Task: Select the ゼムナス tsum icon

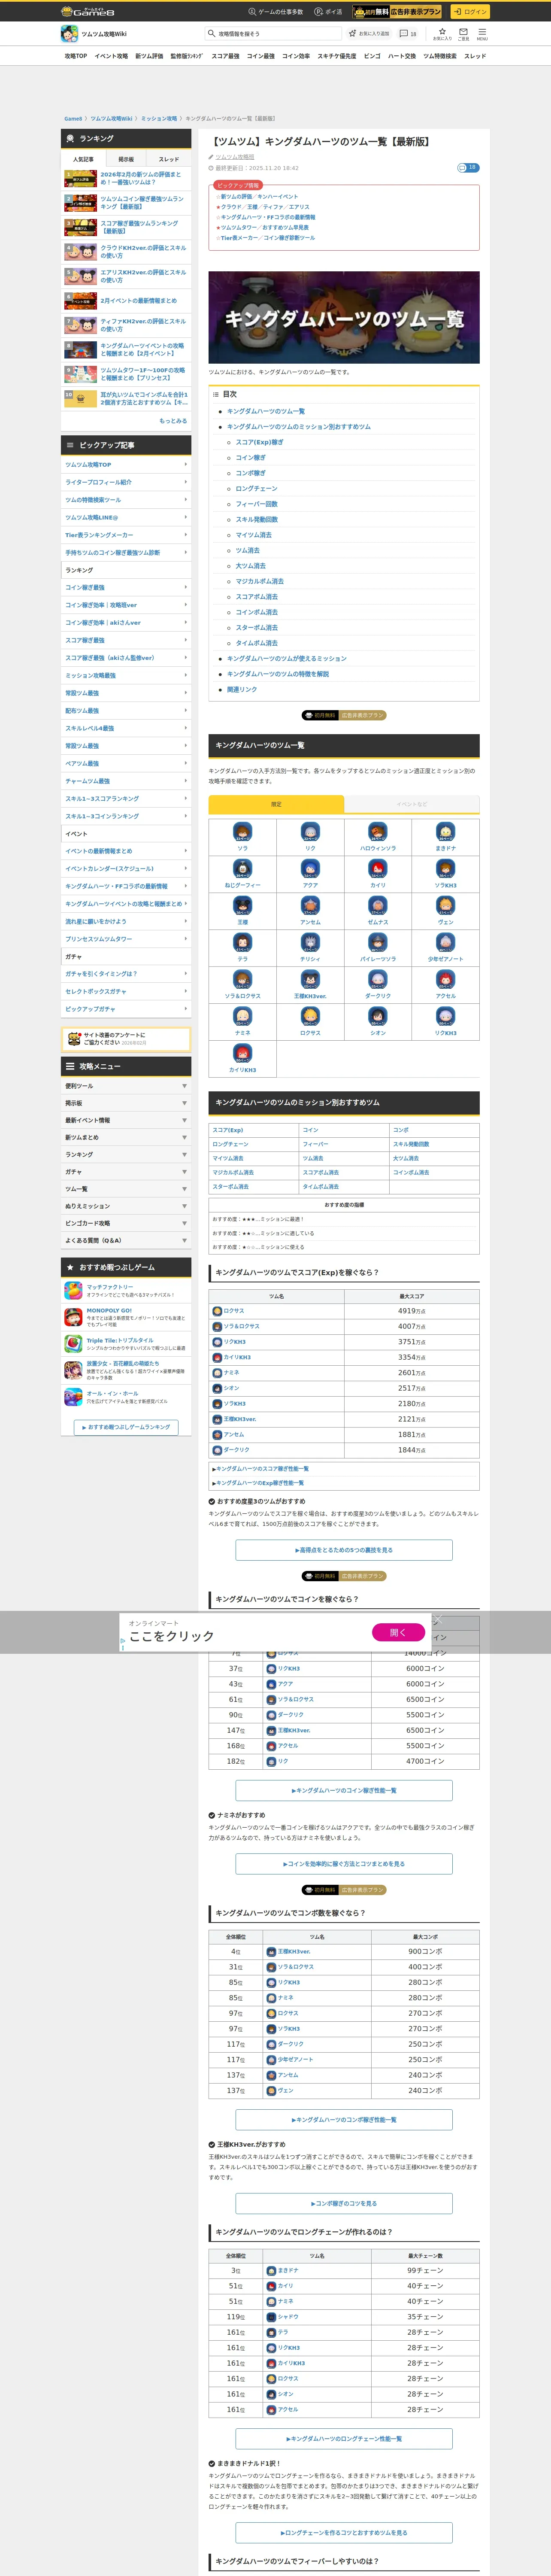Action: [378, 905]
